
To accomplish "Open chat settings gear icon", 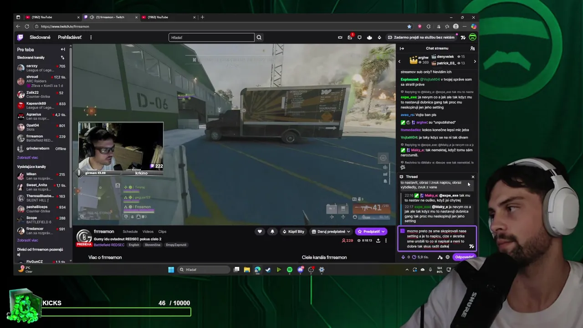I will pyautogui.click(x=447, y=257).
